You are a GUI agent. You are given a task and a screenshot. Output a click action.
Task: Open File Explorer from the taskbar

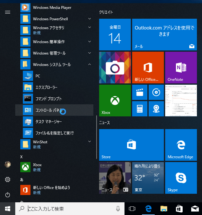164,209
